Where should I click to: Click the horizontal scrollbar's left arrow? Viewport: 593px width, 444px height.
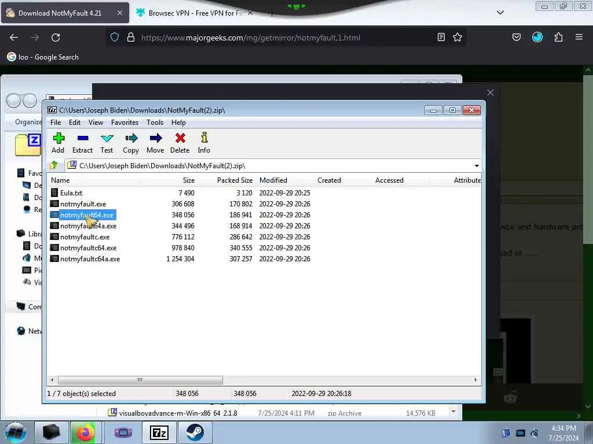52,380
